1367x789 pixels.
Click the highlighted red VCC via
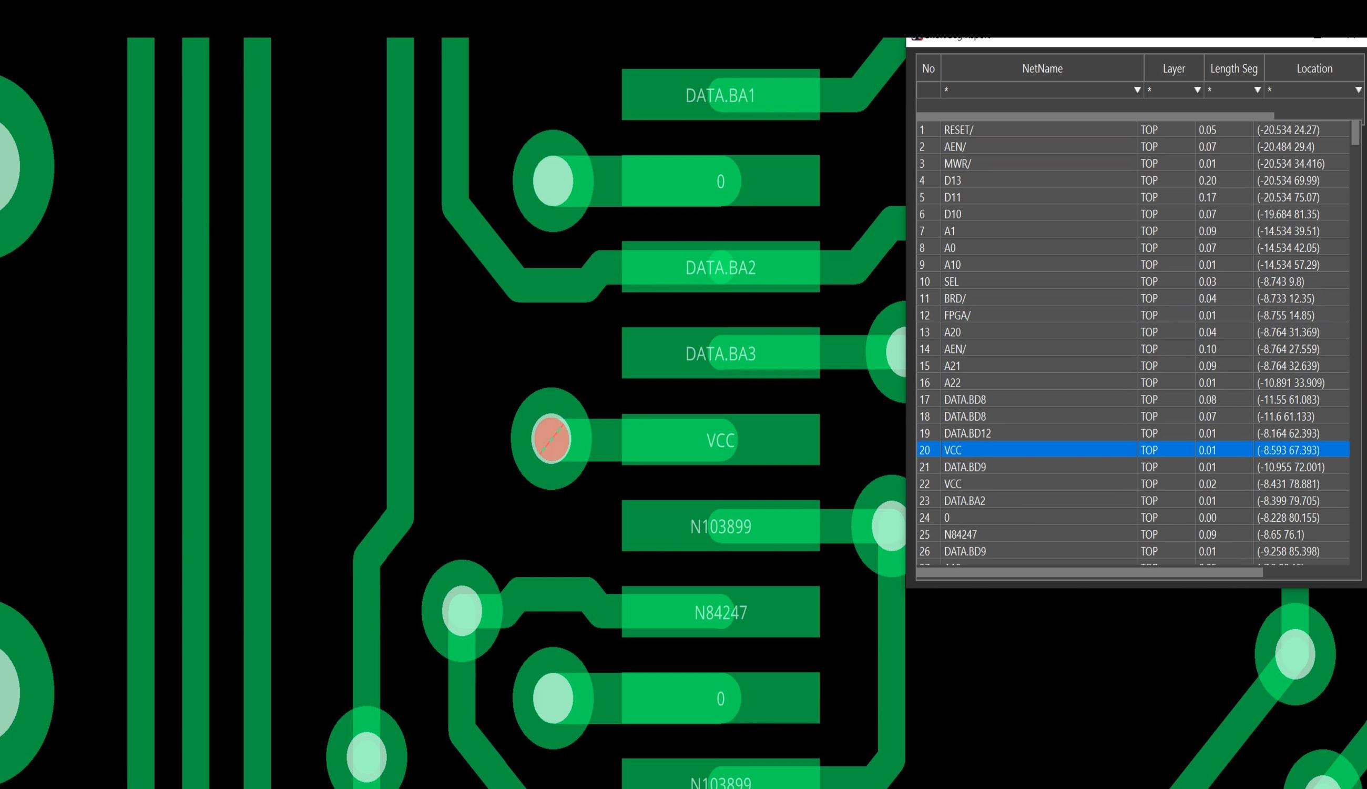click(552, 439)
